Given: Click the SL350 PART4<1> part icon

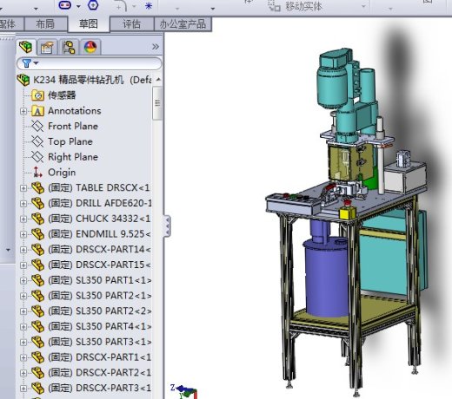Looking at the screenshot, I should [x=37, y=326].
